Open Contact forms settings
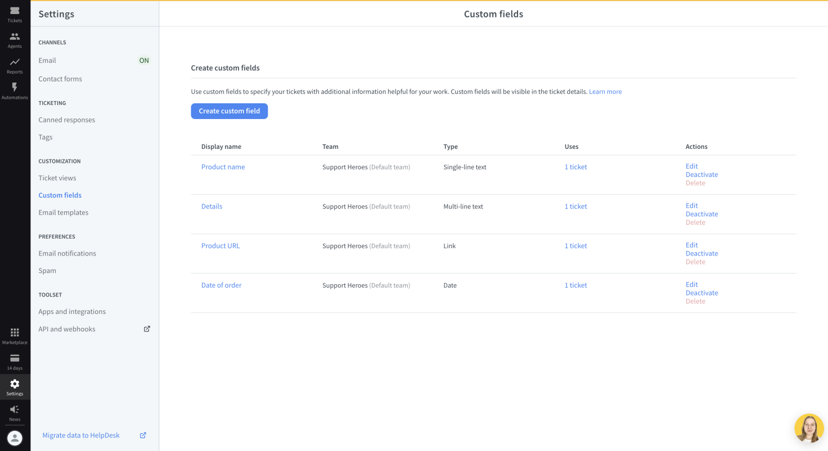Viewport: 828px width, 451px height. click(x=60, y=79)
